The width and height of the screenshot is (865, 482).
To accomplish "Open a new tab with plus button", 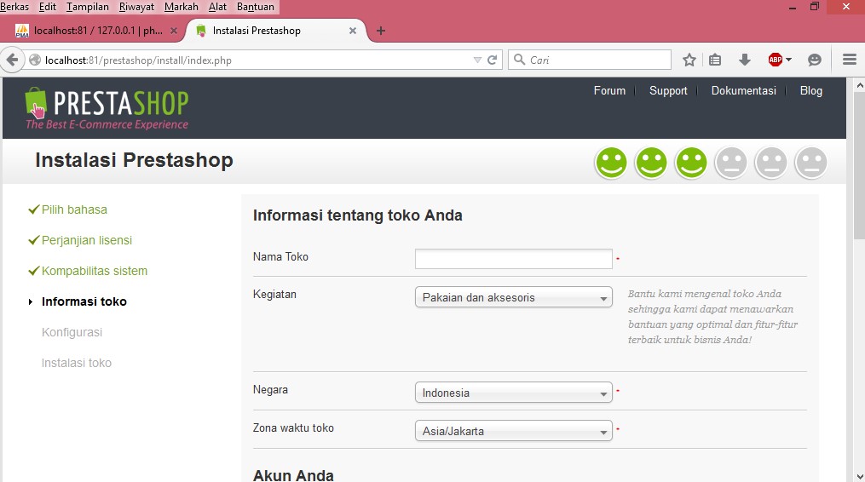I will 381,31.
